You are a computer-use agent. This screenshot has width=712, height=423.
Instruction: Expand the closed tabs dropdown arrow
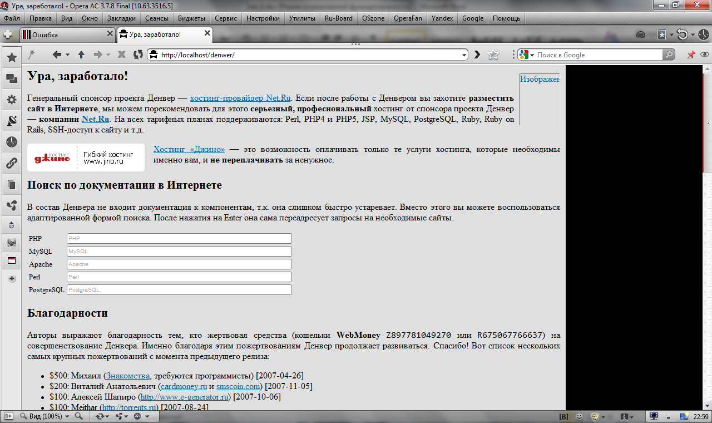tap(693, 35)
